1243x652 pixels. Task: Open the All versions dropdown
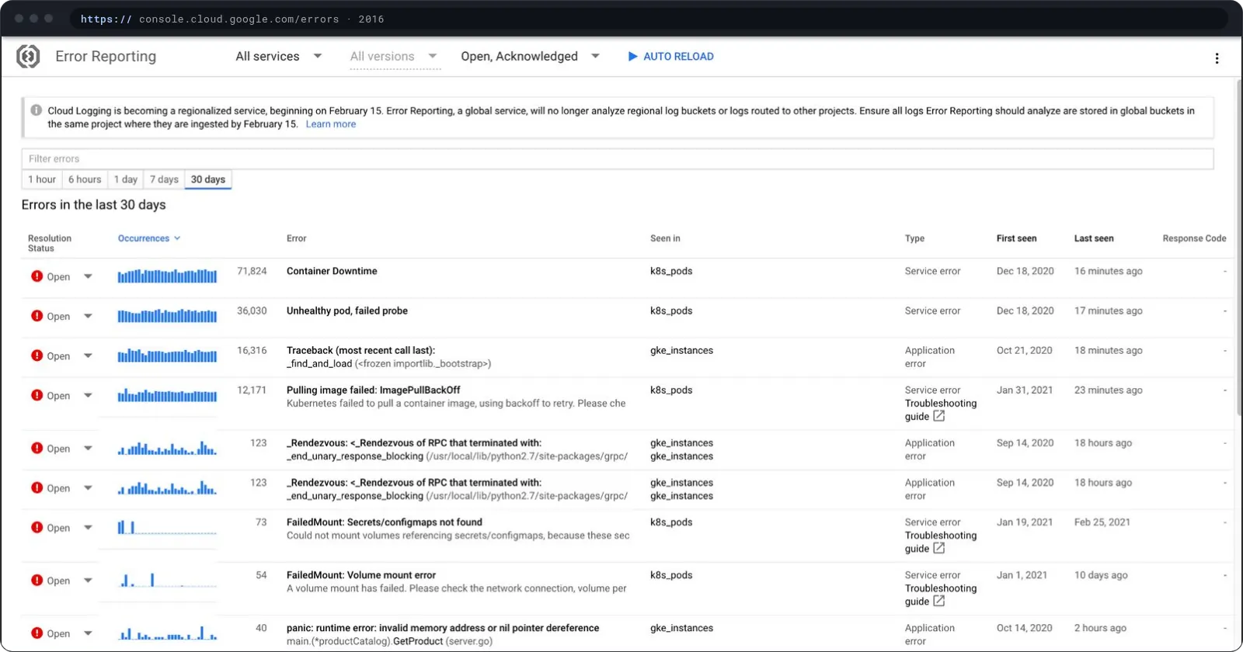click(x=394, y=57)
